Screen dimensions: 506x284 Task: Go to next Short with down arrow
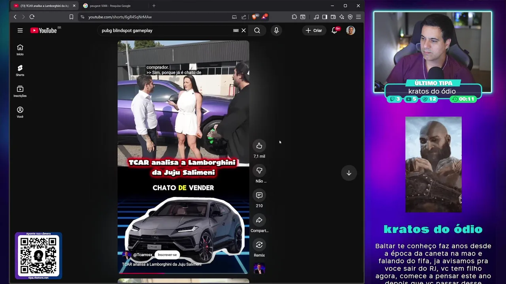(349, 173)
